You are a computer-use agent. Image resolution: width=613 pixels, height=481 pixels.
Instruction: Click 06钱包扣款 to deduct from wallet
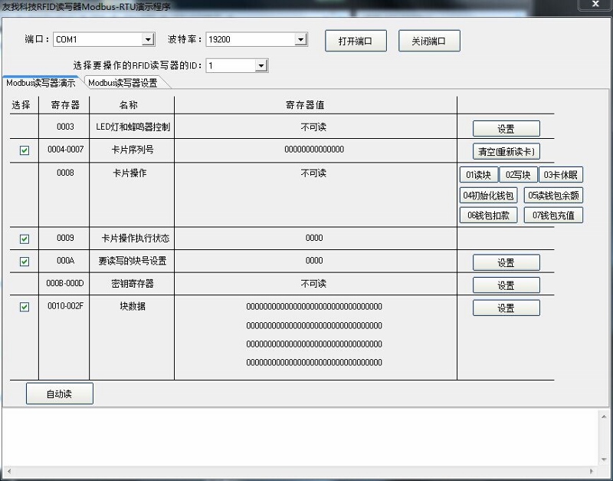pos(487,215)
